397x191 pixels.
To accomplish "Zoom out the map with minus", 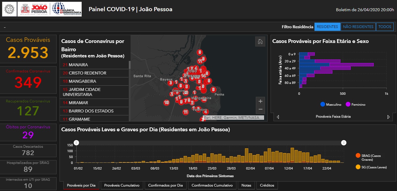I will [x=260, y=109].
